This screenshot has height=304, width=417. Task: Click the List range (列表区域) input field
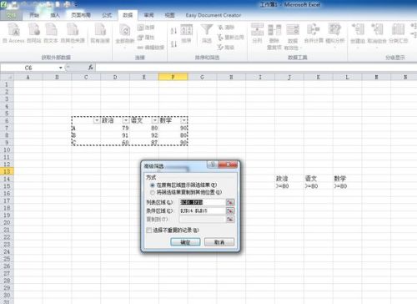203,202
